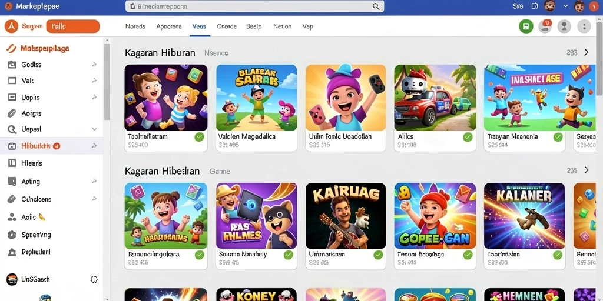The height and width of the screenshot is (301, 603).
Task: Toggle green checkmark on Unmarknan card
Action: pyautogui.click(x=378, y=255)
